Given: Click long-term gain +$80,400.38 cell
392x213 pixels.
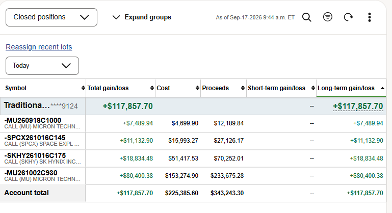Looking at the screenshot, I should coord(367,176).
